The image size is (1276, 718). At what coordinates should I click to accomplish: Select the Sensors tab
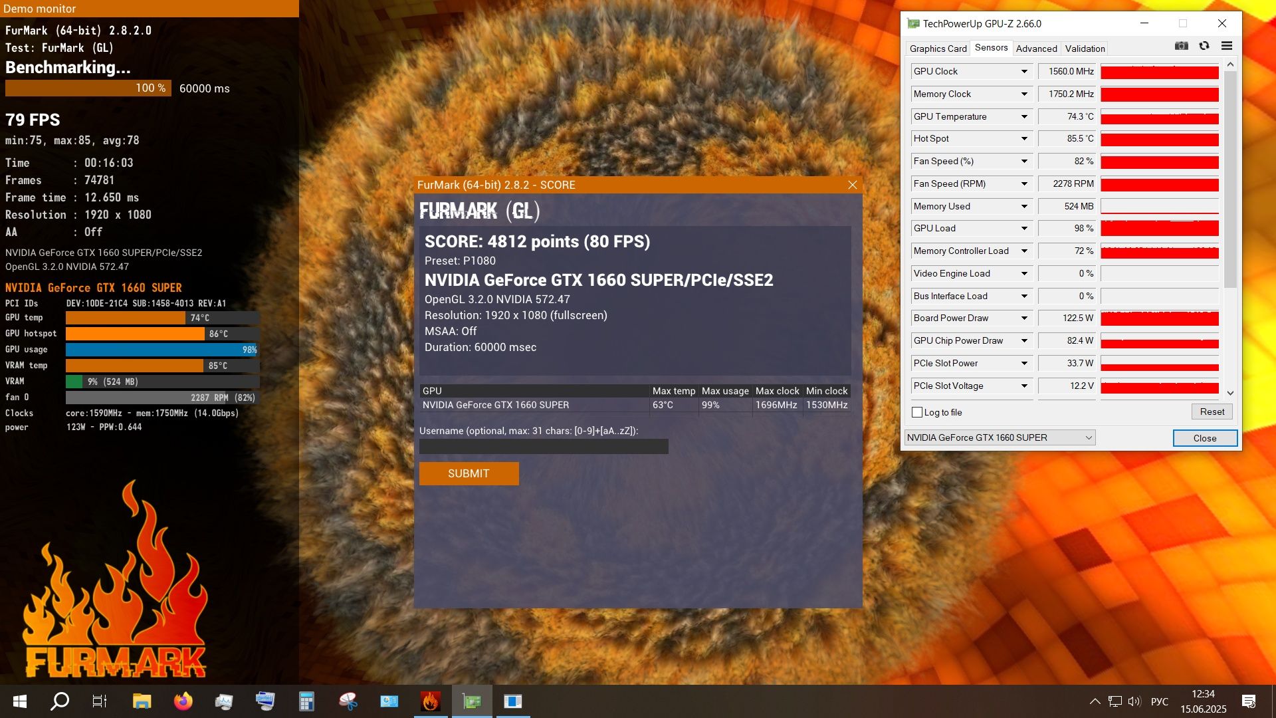(991, 48)
